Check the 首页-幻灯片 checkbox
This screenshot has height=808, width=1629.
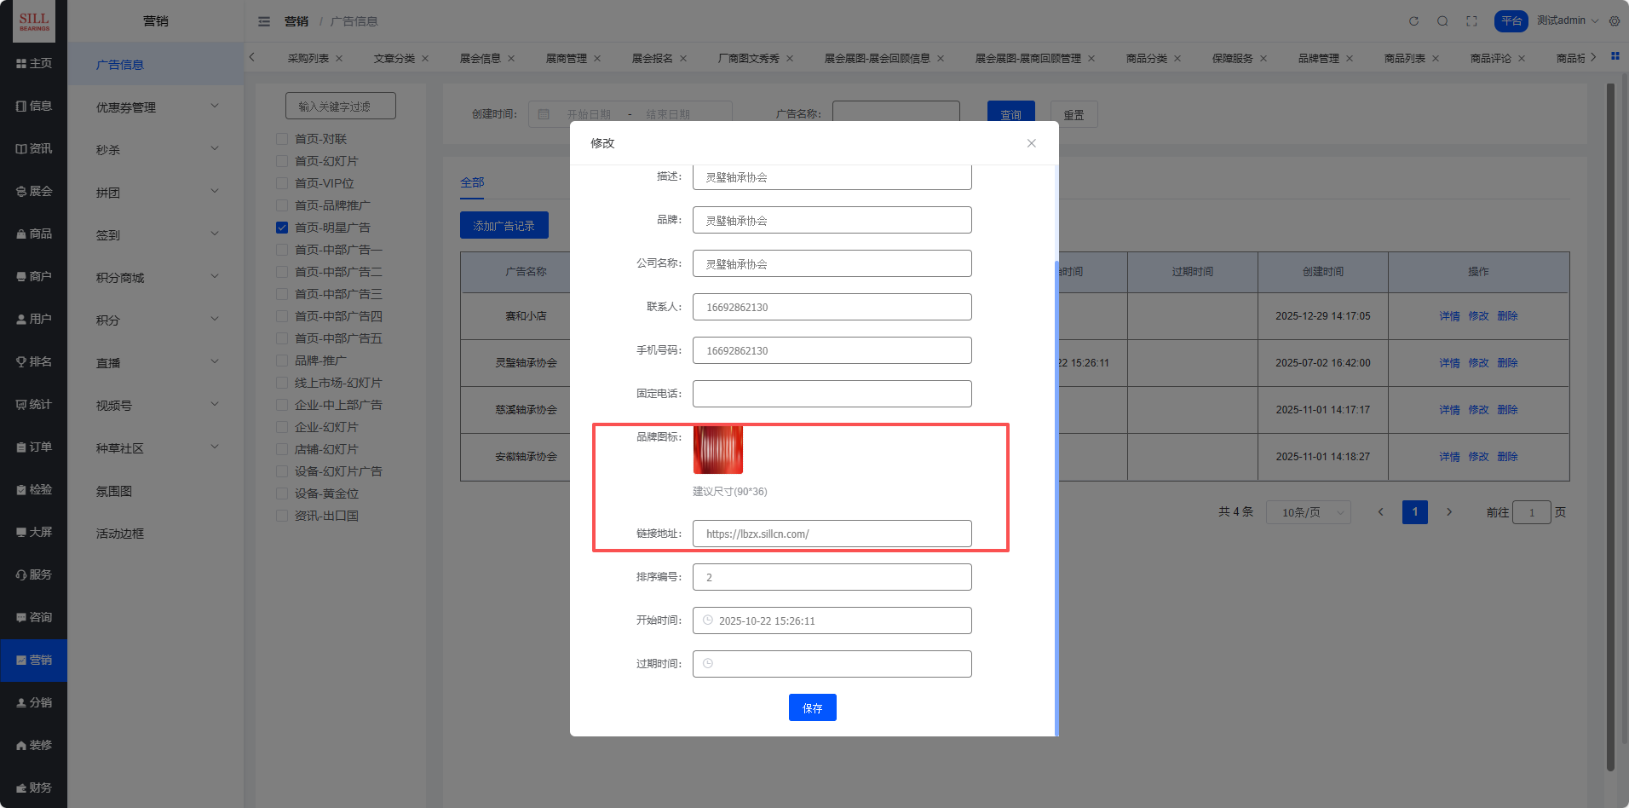(282, 161)
